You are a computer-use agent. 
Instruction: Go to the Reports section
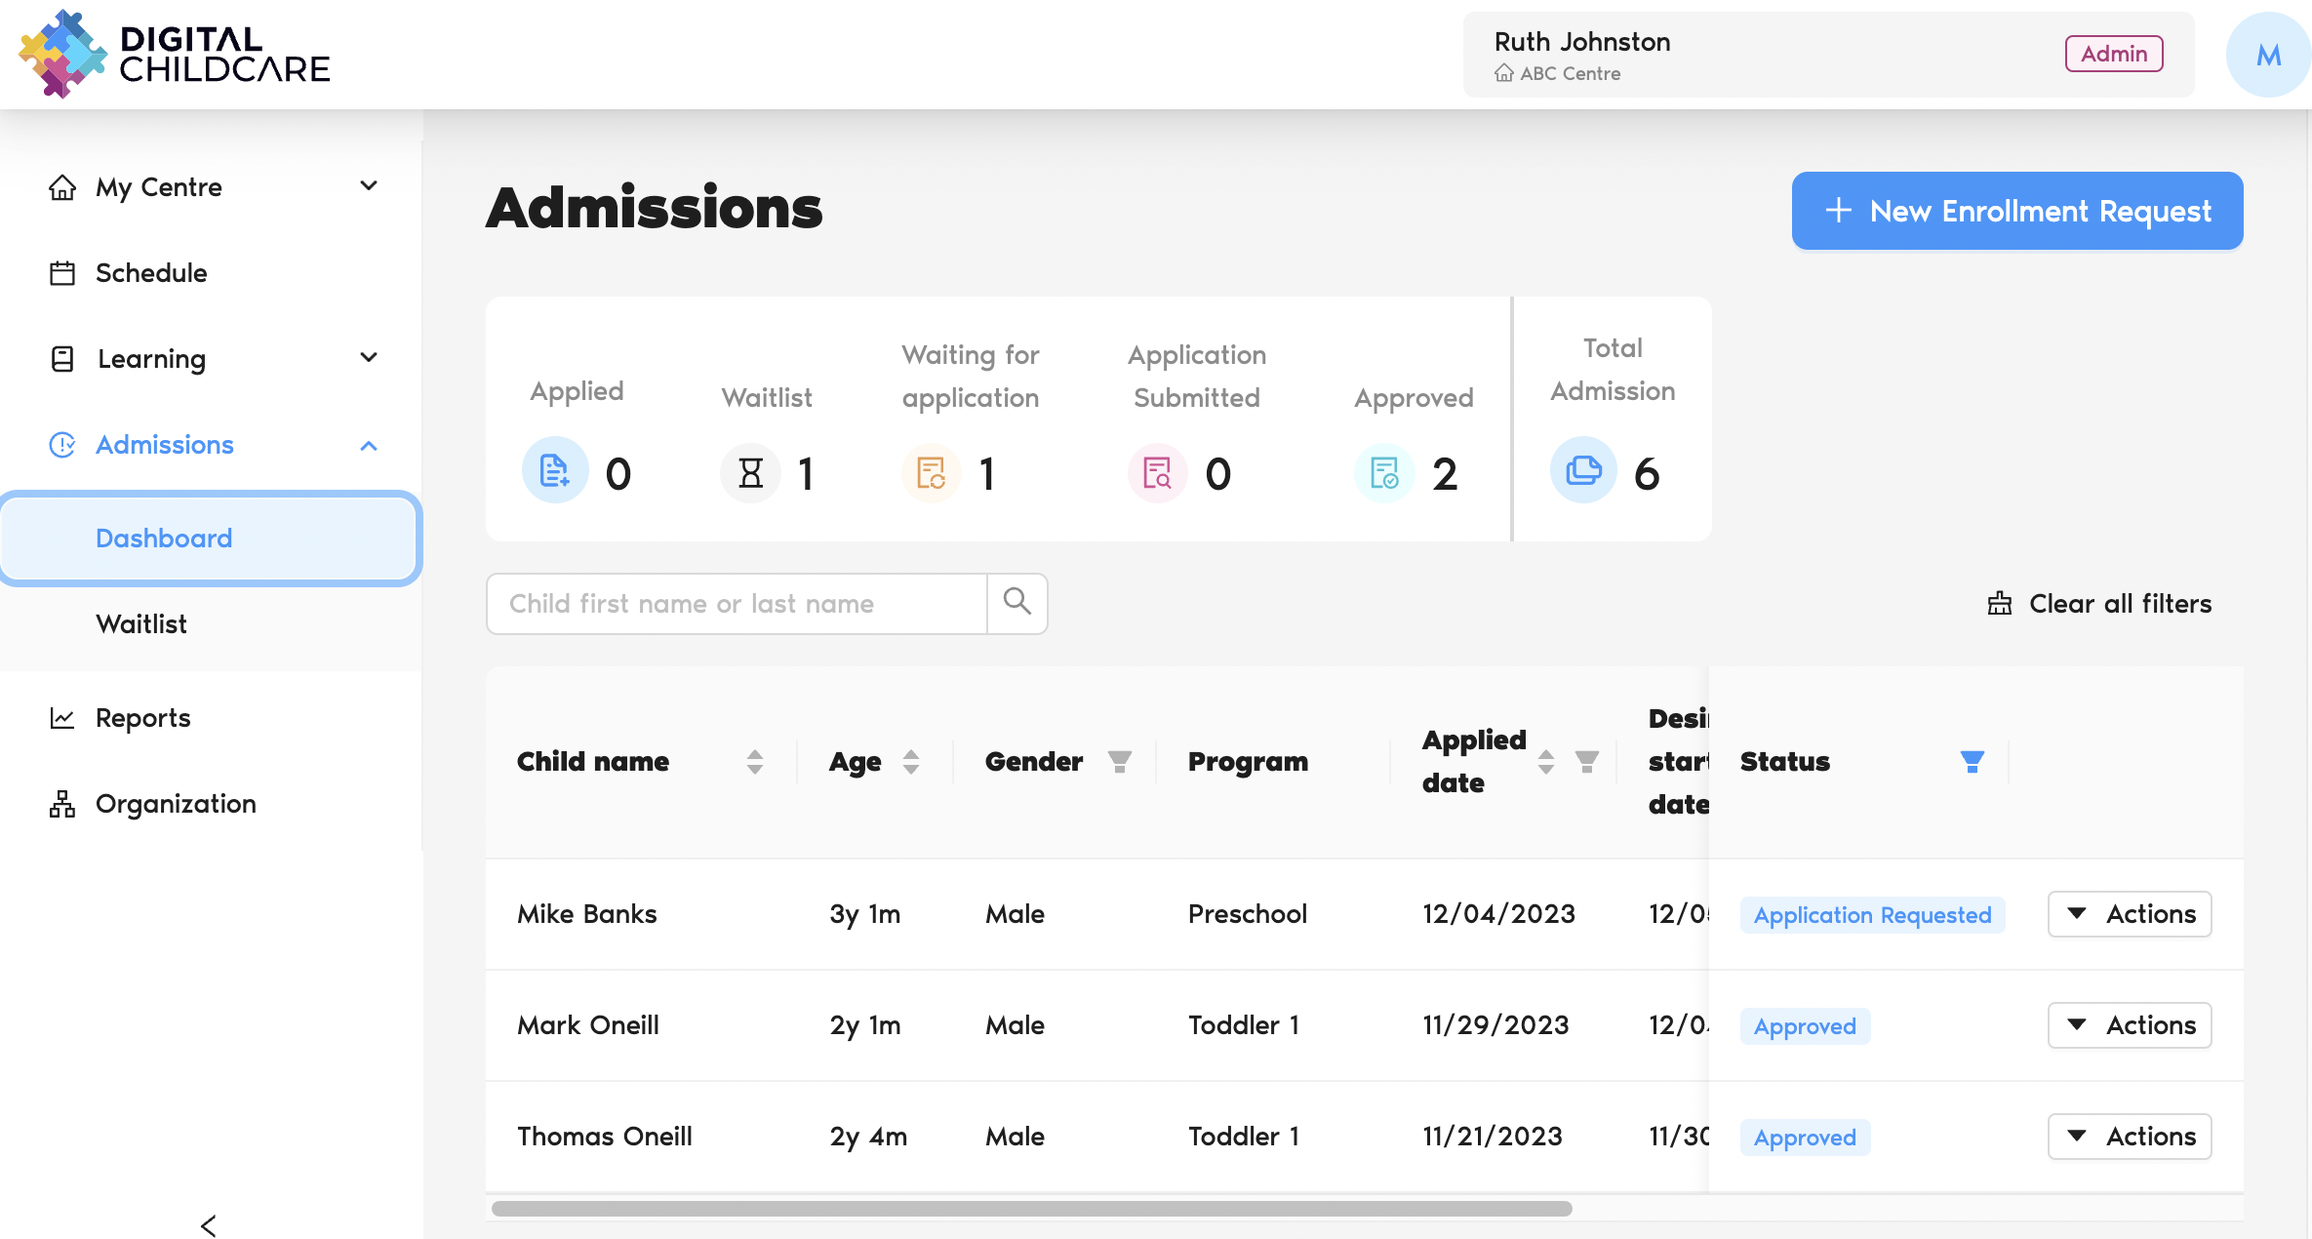click(x=142, y=718)
